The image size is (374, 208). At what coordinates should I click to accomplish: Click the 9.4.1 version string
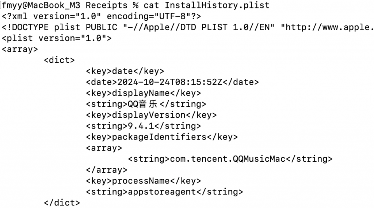tap(141, 126)
